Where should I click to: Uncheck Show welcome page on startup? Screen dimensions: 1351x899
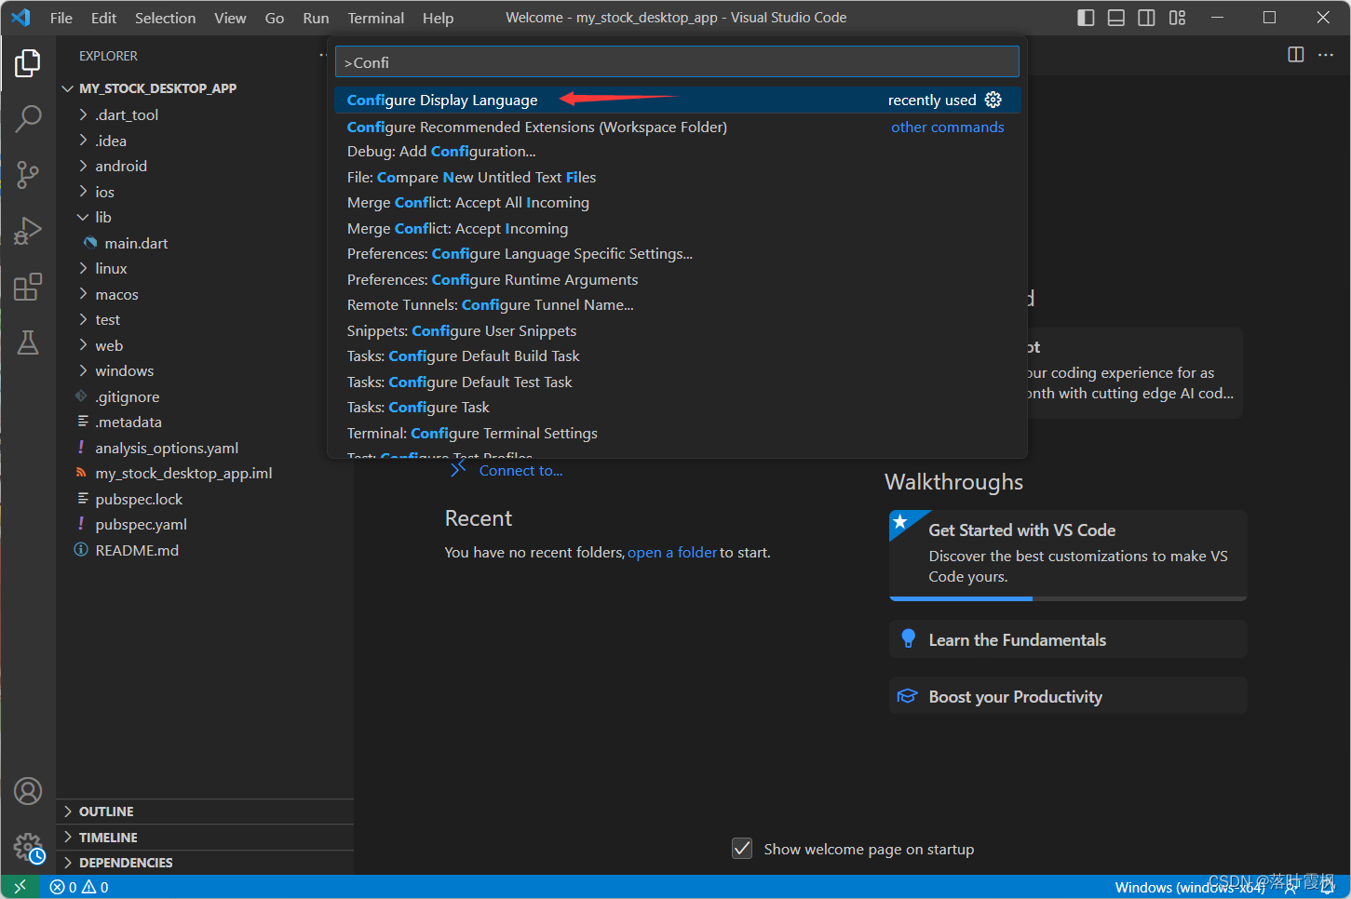[742, 848]
